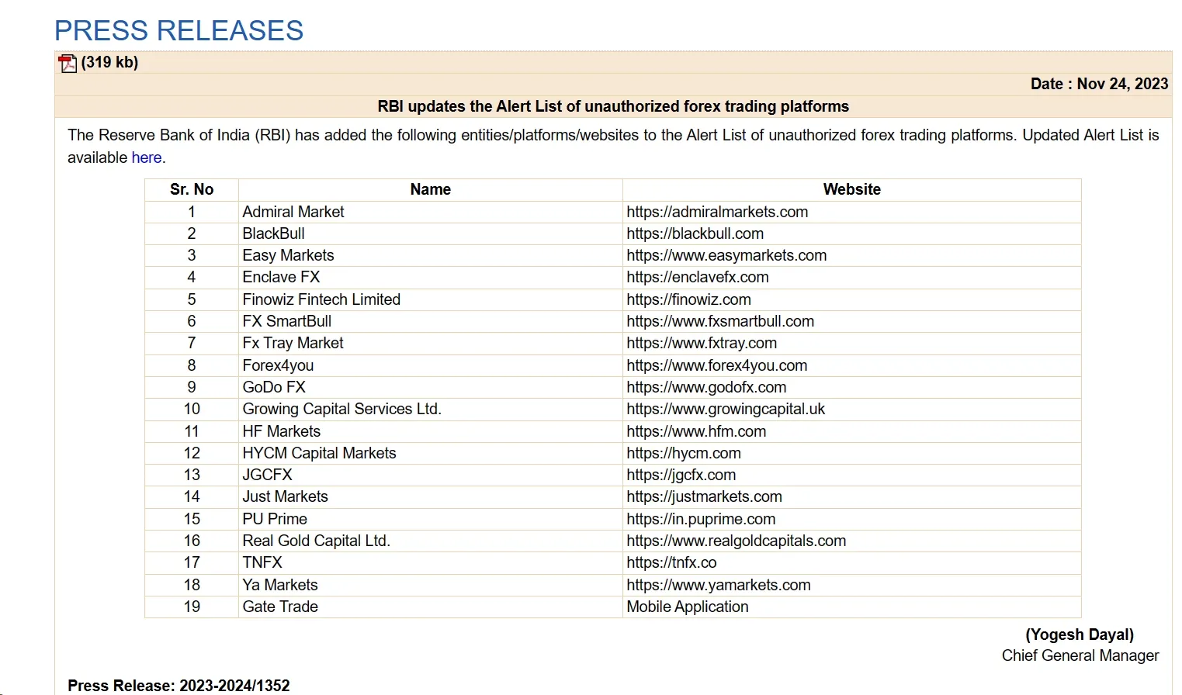Click the 'Sr. No' column header
The image size is (1182, 695).
[192, 189]
